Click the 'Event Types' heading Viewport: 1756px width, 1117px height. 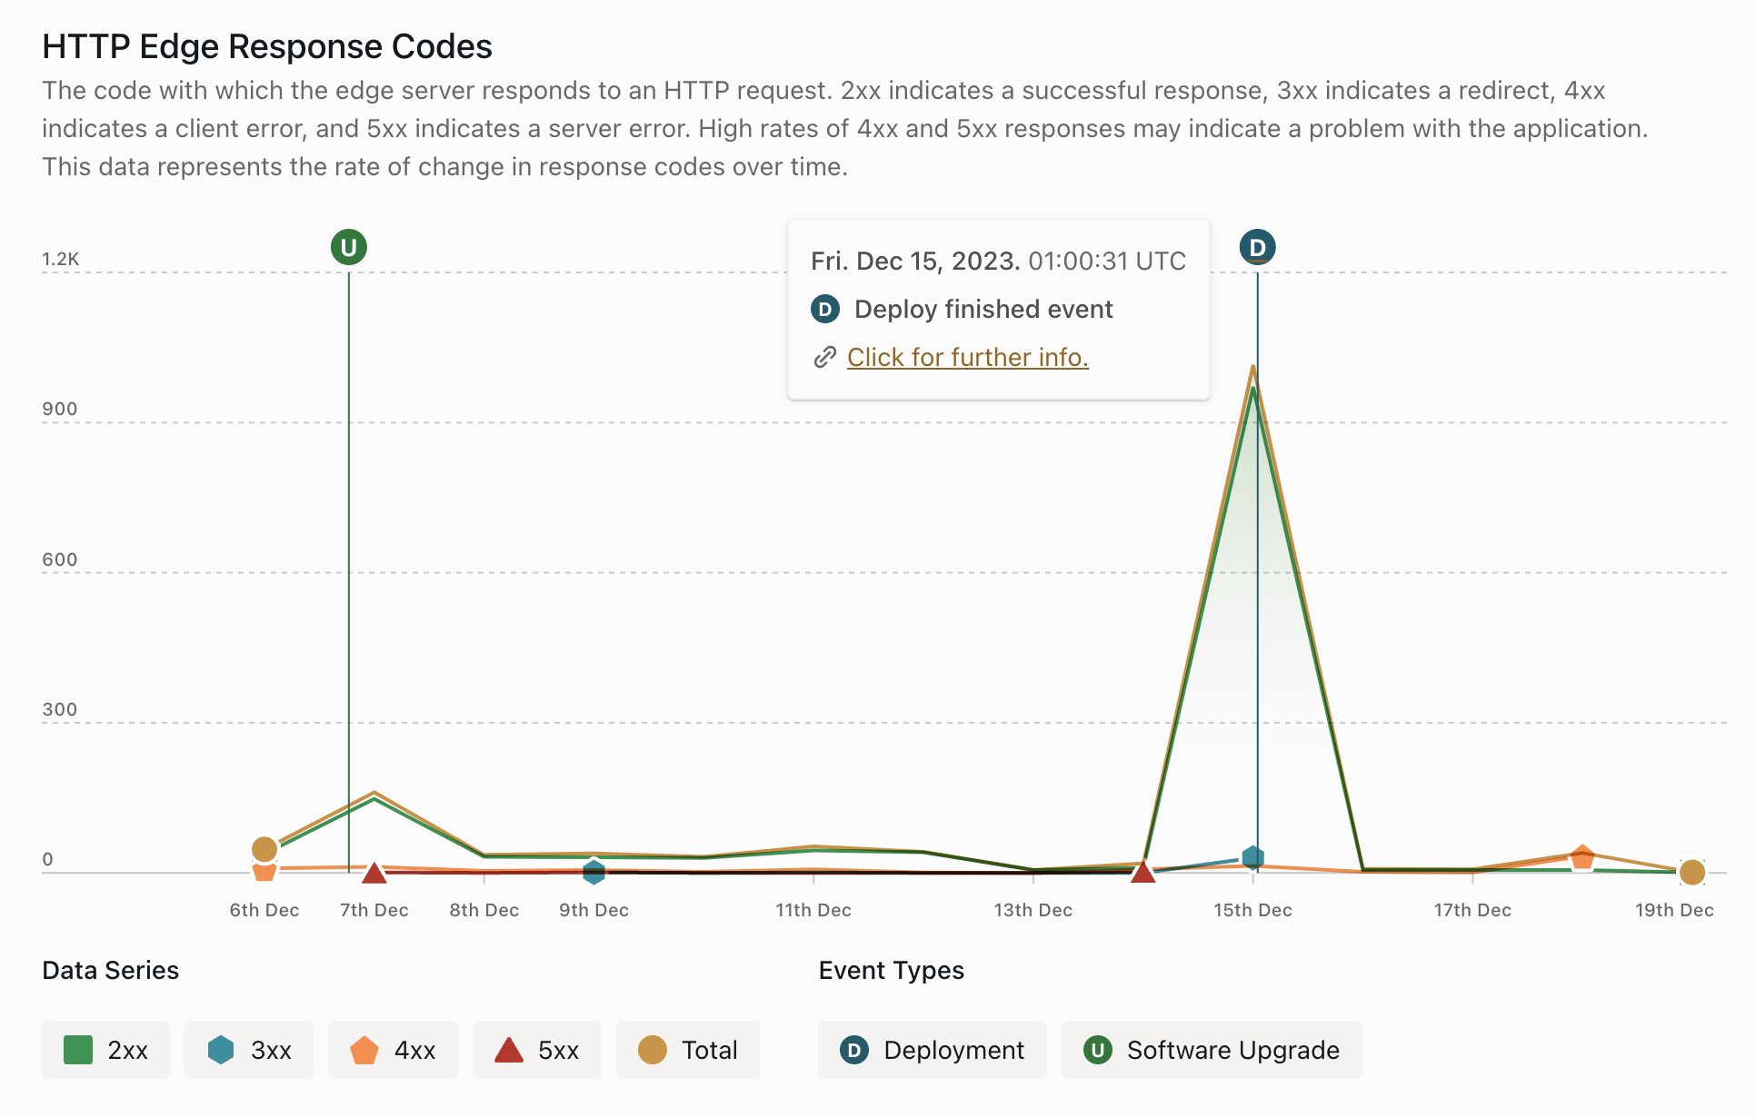coord(891,971)
